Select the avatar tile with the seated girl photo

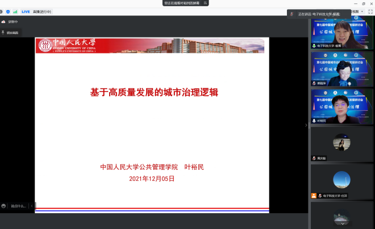pos(341,144)
